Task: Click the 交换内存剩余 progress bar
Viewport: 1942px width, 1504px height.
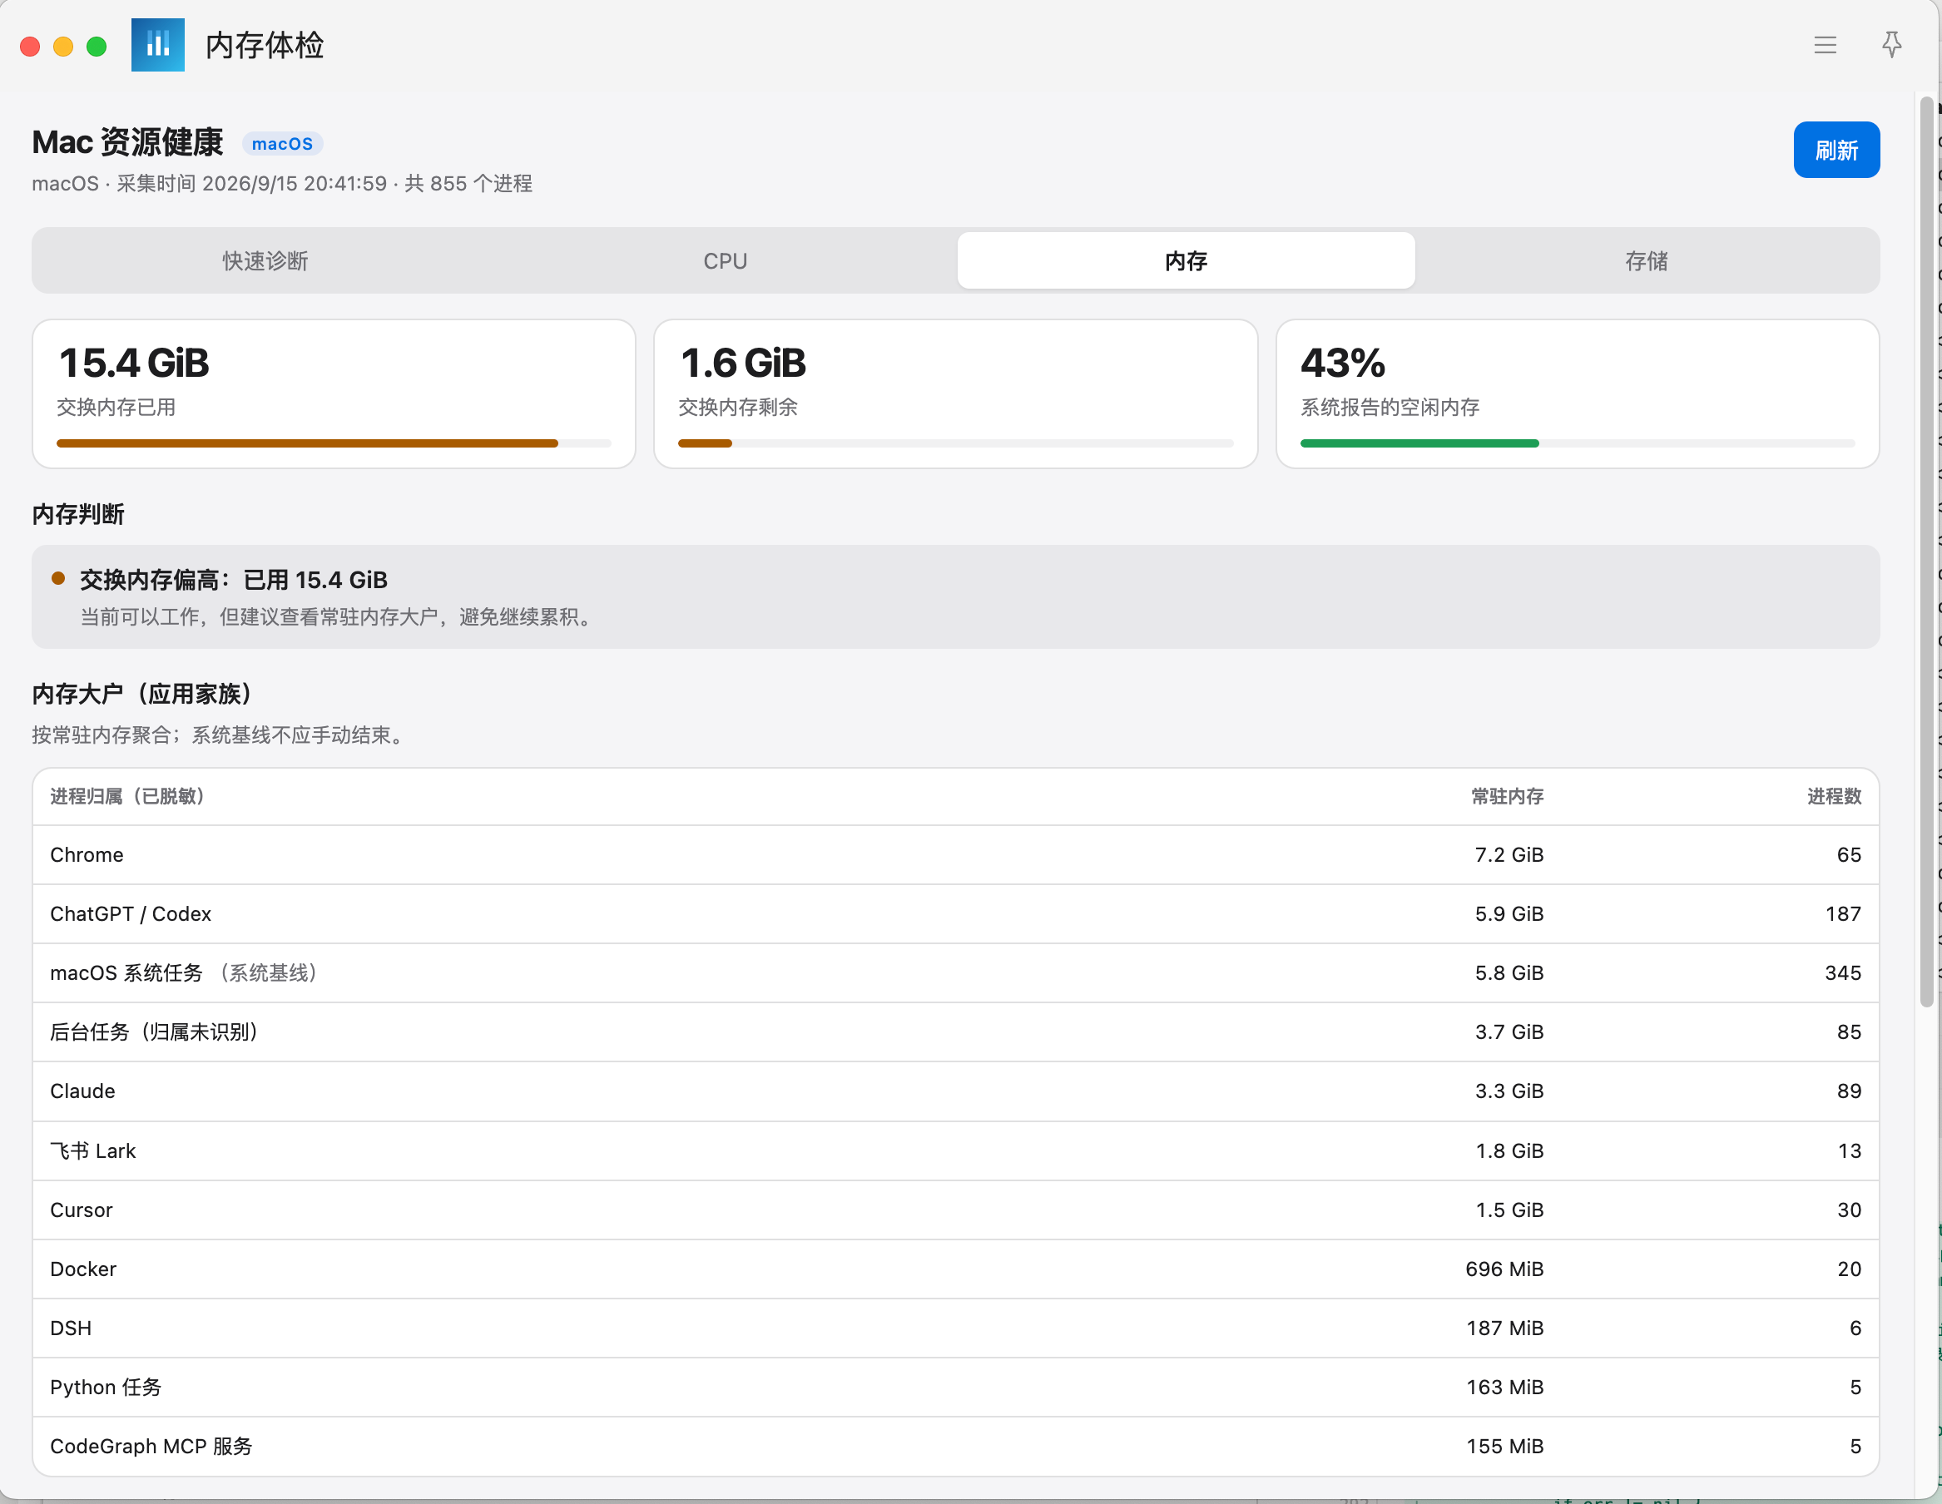Action: point(955,443)
